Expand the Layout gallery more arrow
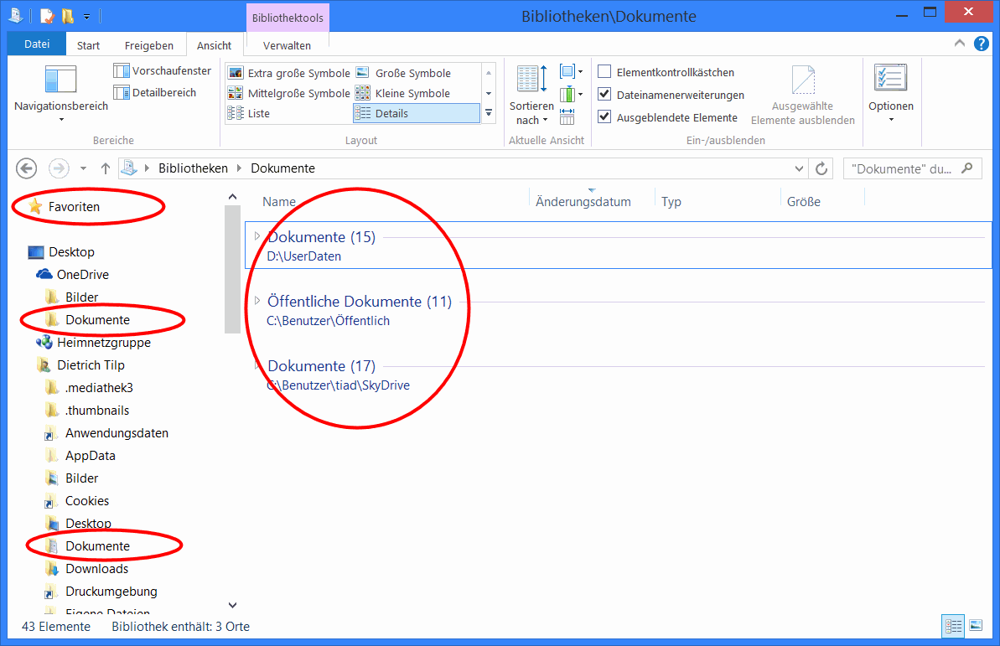The image size is (1000, 646). 489,113
